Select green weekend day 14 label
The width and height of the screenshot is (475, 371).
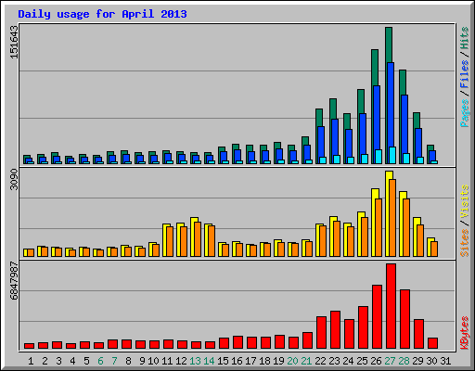209,361
